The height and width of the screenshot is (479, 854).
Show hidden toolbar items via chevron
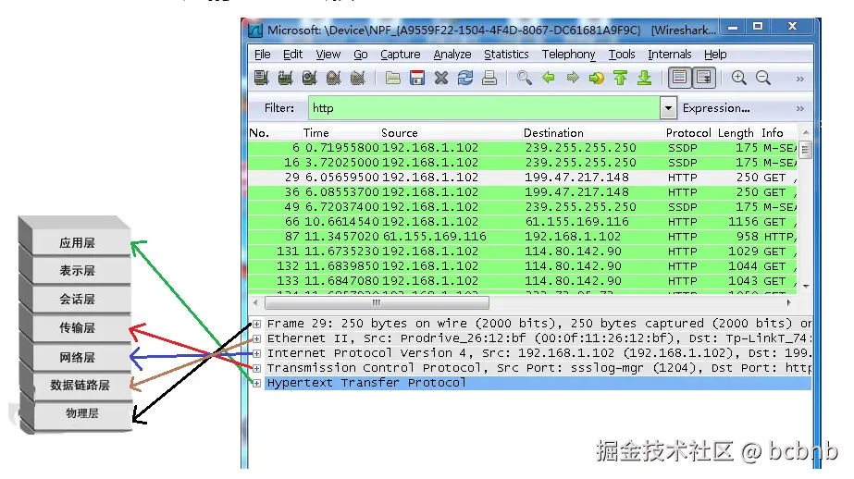click(800, 79)
